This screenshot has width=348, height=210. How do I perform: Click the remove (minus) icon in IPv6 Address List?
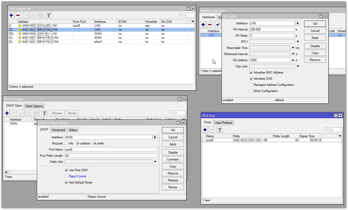[x=18, y=15]
